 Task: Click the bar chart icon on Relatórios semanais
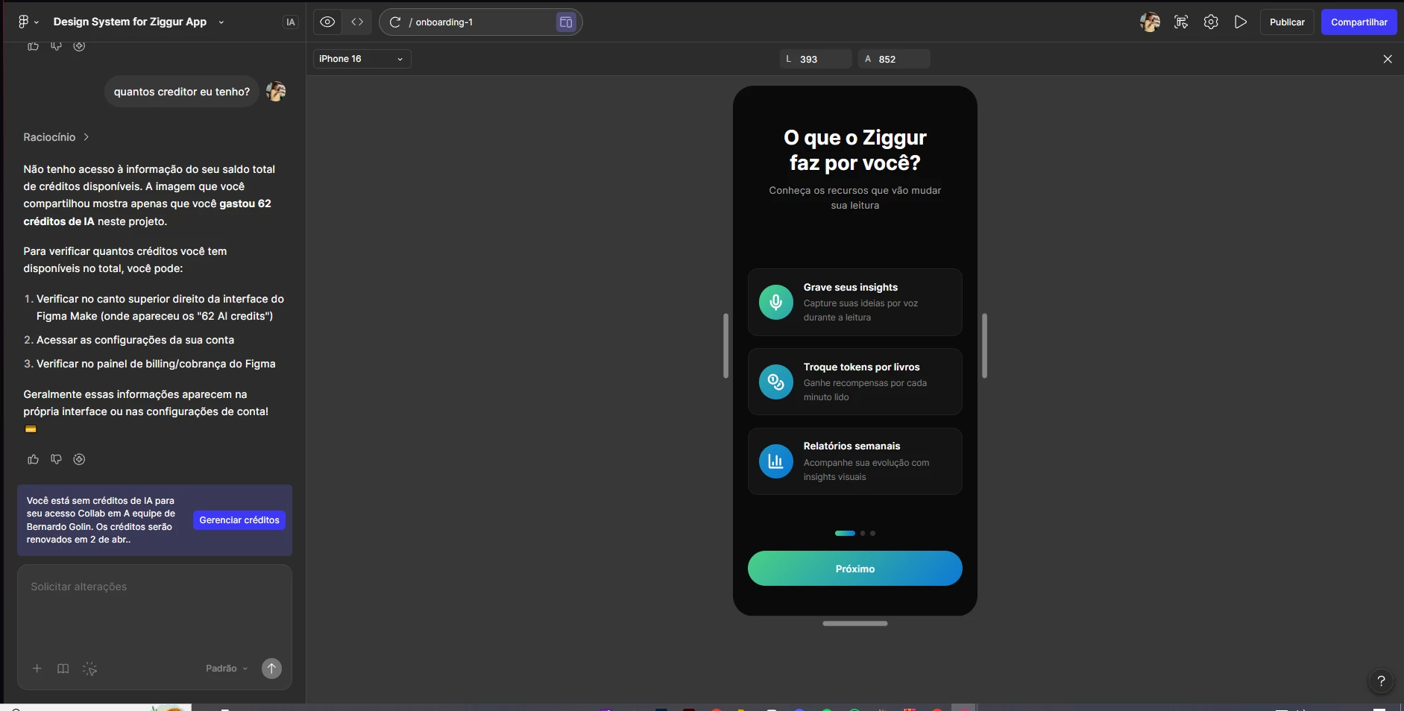tap(776, 462)
